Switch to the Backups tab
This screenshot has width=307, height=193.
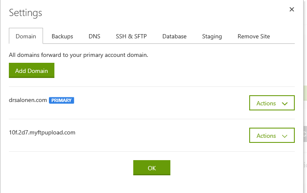coord(62,36)
